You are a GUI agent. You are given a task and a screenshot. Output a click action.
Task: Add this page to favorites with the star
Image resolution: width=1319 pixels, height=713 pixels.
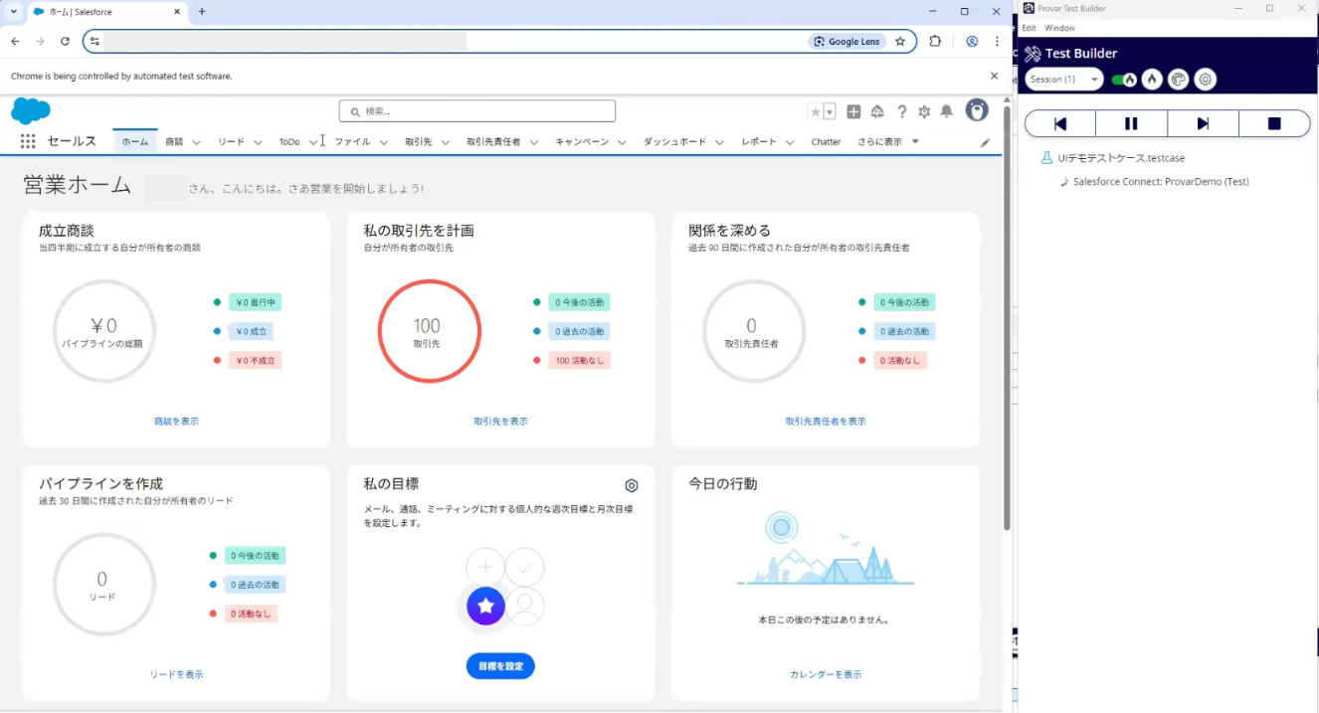pyautogui.click(x=816, y=111)
